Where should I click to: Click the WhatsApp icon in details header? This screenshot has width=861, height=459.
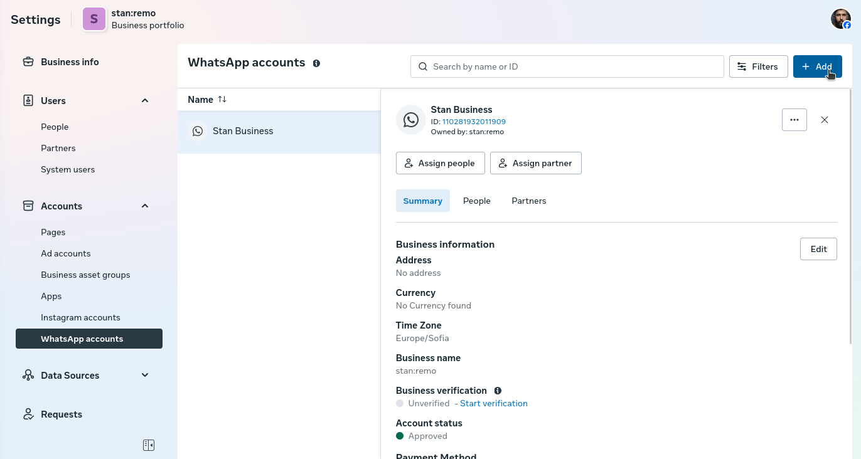pos(411,120)
